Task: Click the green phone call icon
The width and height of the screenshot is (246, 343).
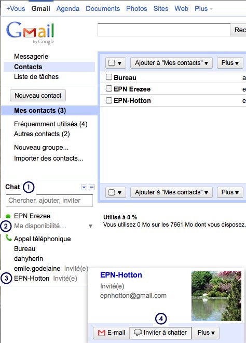Action: point(8,238)
